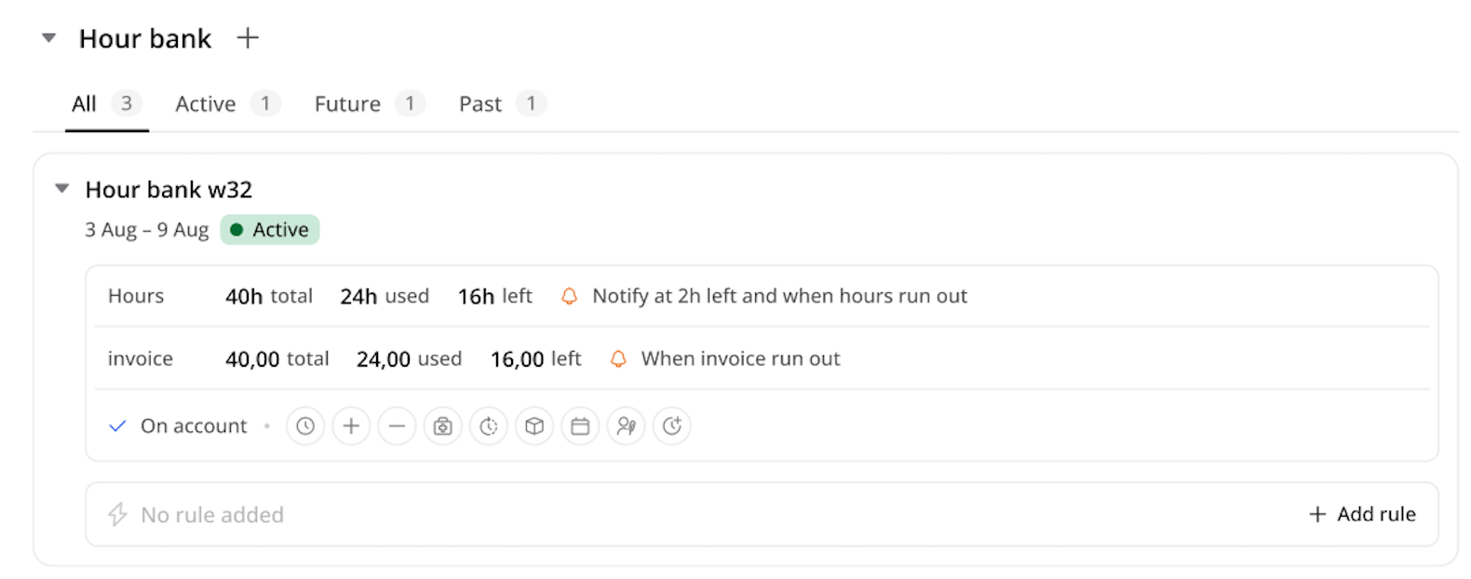Click Add rule button
The width and height of the screenshot is (1471, 579).
[1362, 514]
